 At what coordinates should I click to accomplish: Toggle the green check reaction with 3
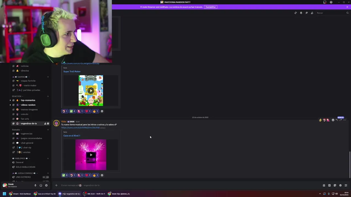coord(65,175)
